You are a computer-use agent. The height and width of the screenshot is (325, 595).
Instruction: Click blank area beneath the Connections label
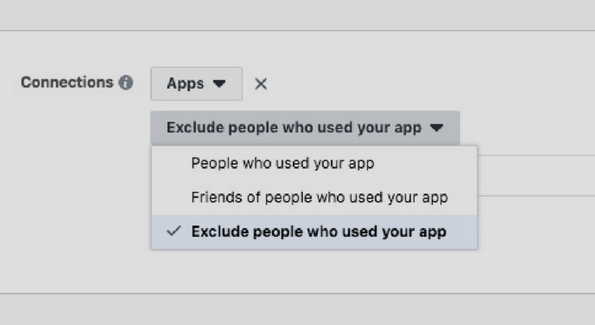pyautogui.click(x=70, y=155)
